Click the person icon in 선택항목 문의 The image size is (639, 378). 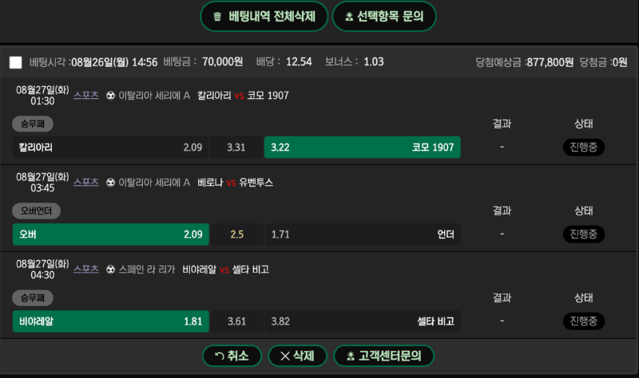pyautogui.click(x=349, y=17)
